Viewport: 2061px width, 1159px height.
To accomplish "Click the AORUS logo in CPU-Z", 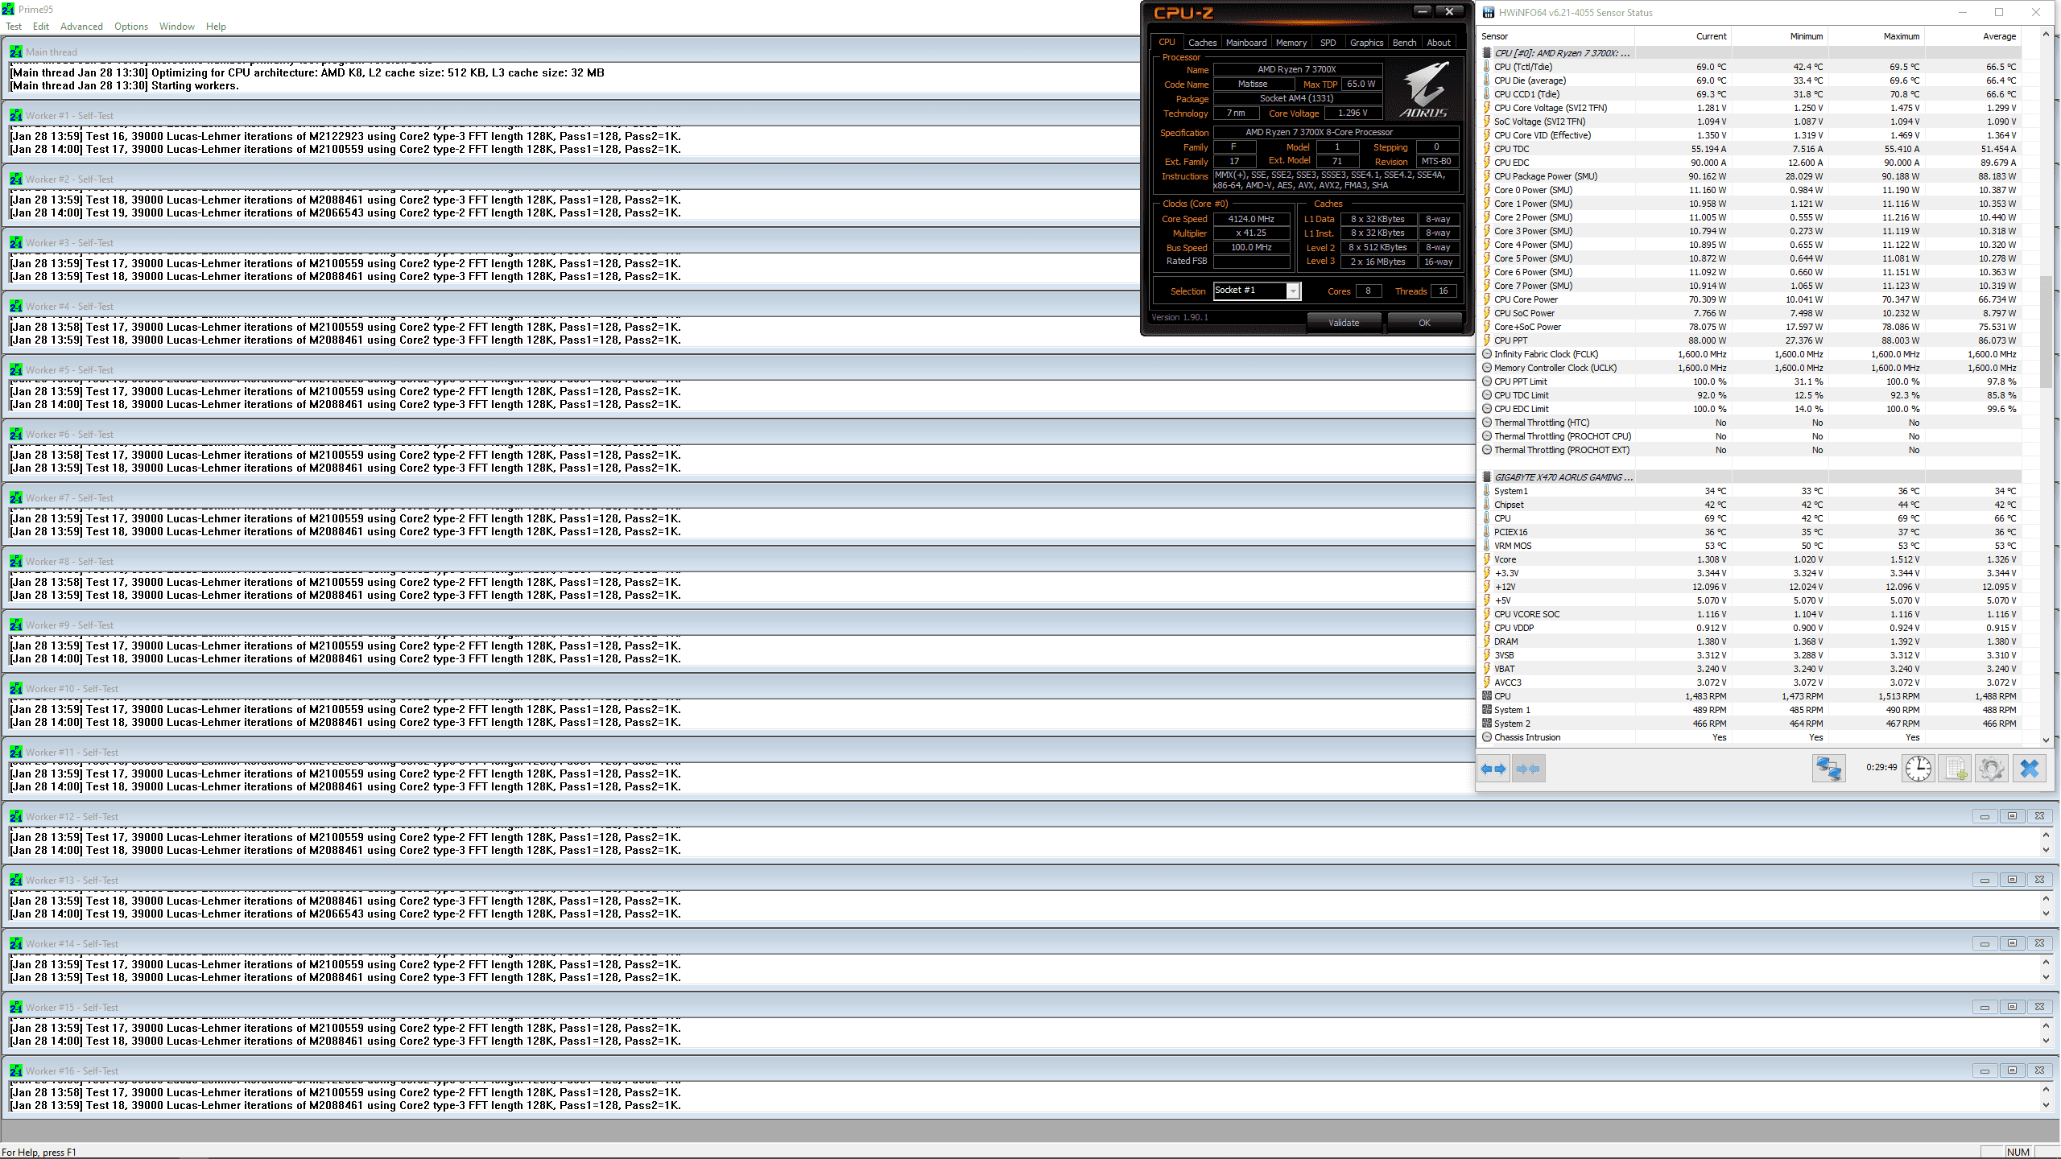I will coord(1425,91).
